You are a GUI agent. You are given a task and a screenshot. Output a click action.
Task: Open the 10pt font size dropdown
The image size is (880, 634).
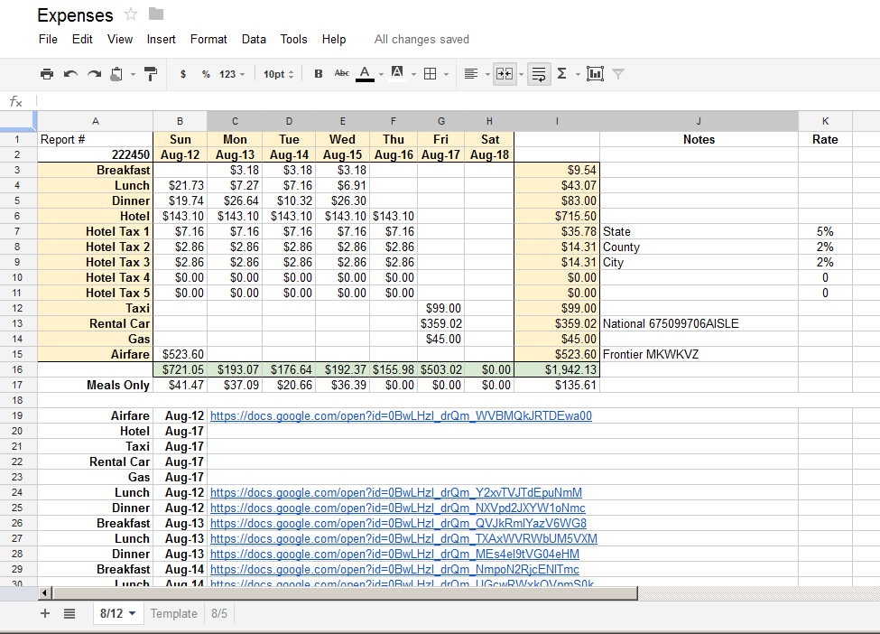point(278,74)
